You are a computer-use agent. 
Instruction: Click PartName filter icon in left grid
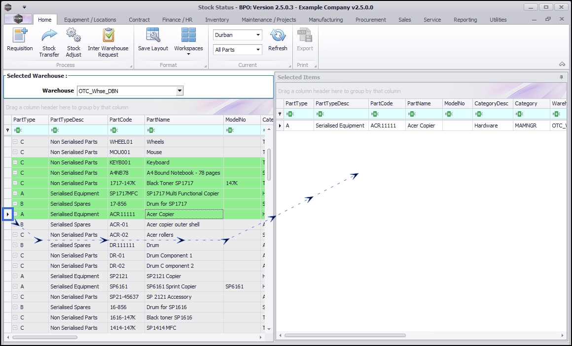151,130
